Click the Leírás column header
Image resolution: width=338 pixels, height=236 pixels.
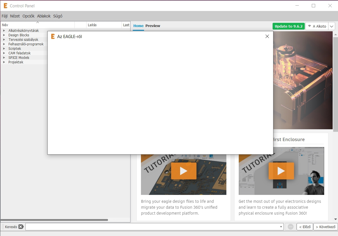[104, 25]
